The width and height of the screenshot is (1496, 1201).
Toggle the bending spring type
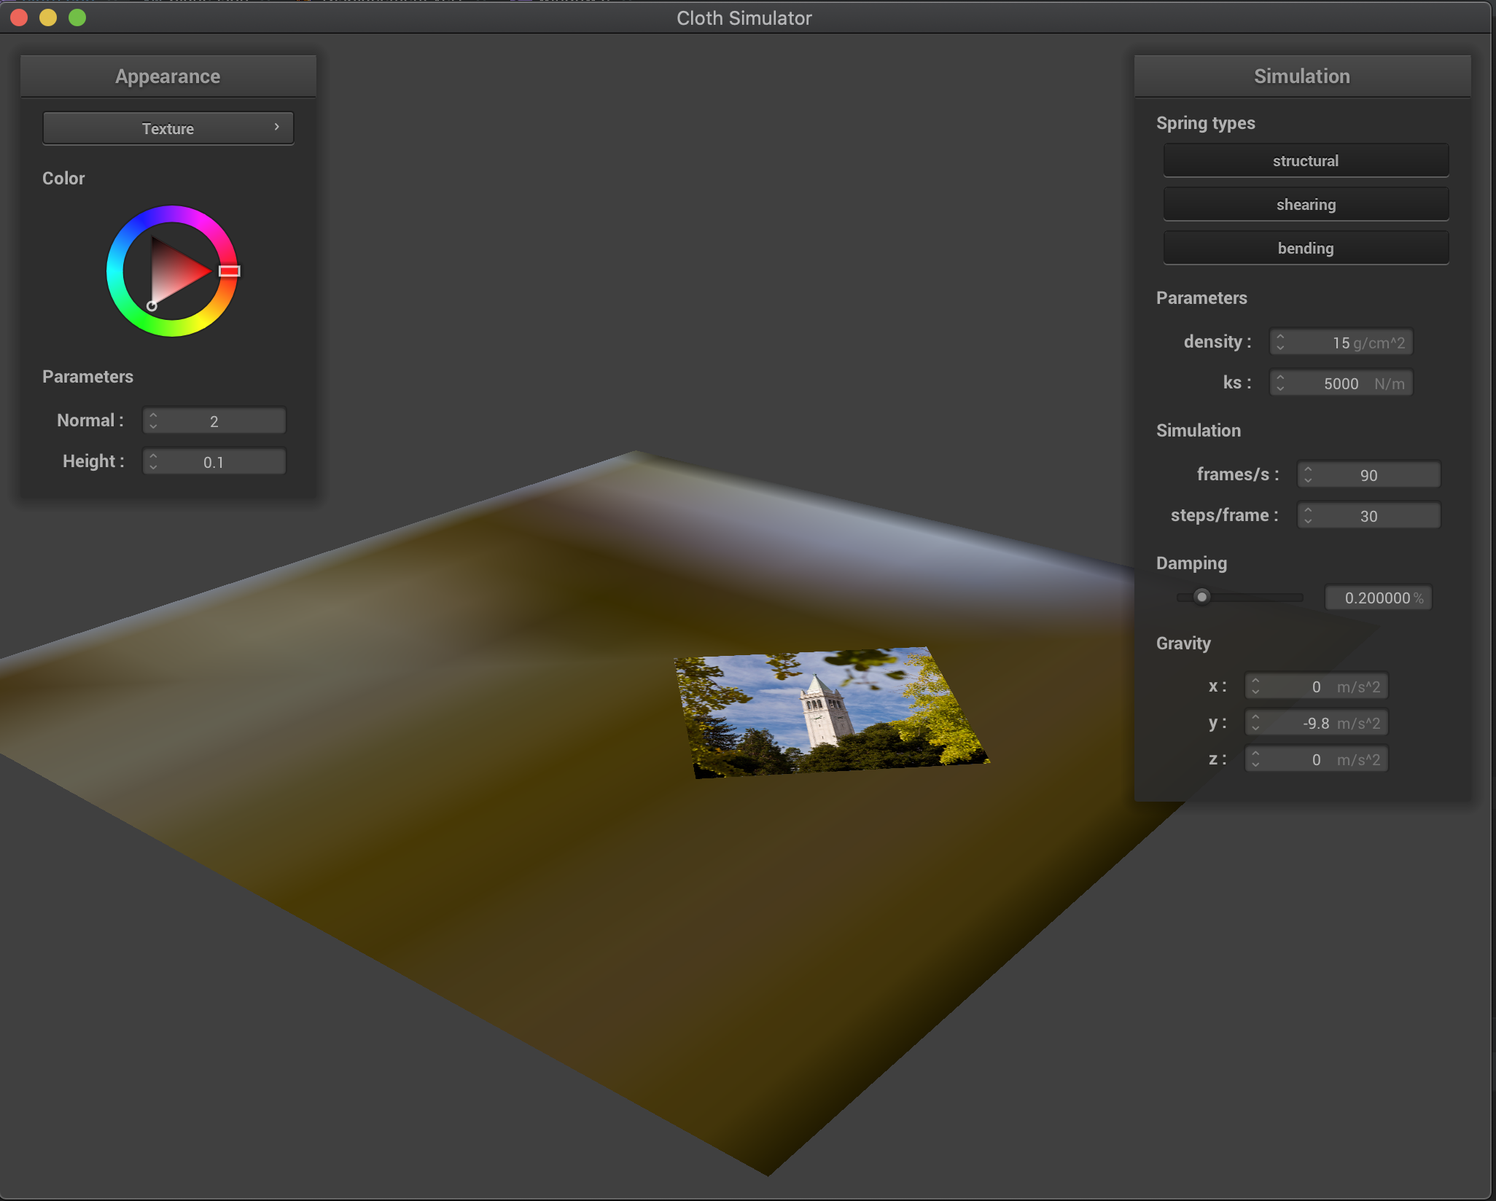(1305, 248)
